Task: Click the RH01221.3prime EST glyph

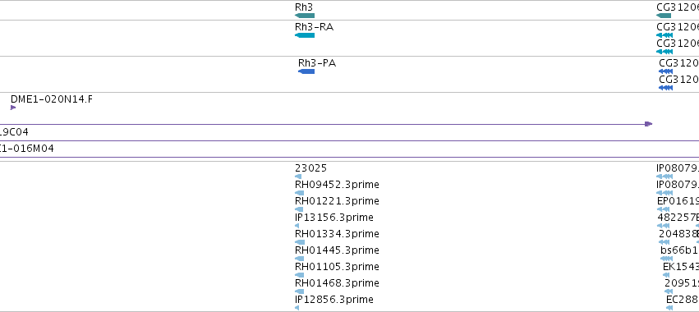Action: point(299,209)
